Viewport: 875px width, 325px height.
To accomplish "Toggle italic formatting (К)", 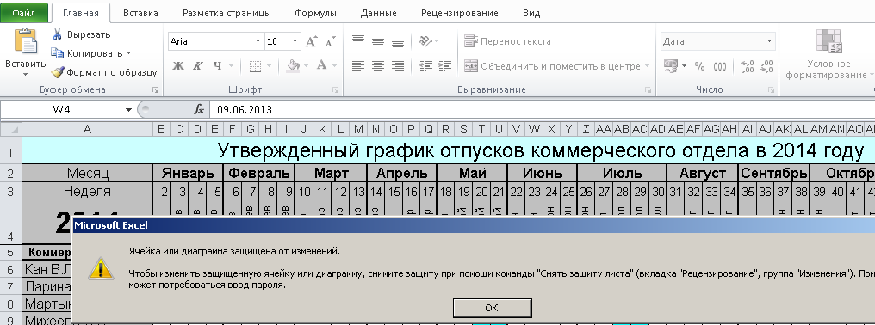I will coord(197,66).
